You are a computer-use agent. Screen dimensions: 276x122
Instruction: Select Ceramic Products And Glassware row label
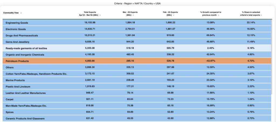[x=25, y=119]
